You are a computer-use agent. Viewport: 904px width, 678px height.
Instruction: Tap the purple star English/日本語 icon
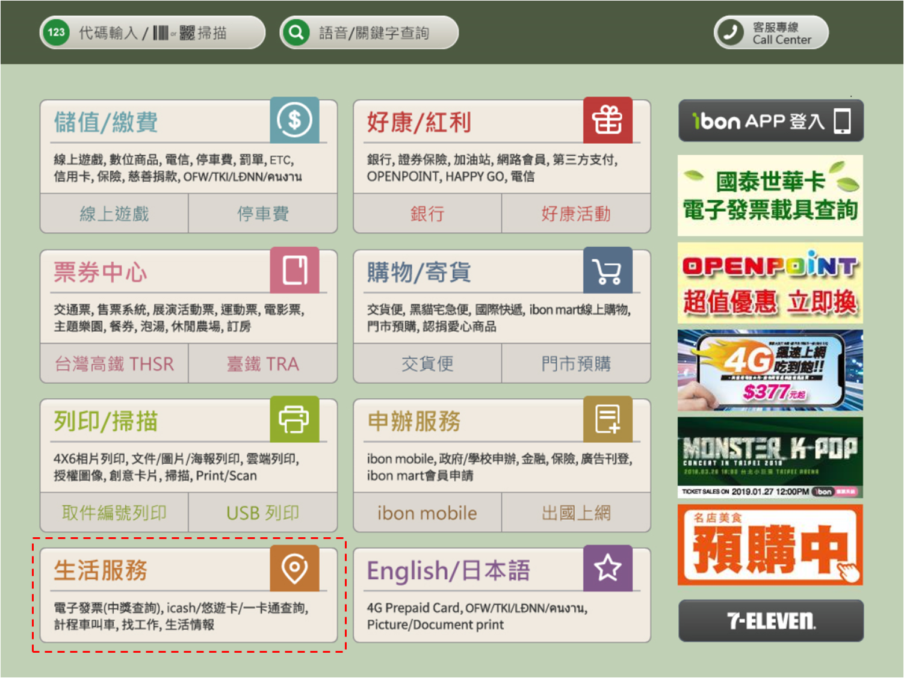pos(608,568)
